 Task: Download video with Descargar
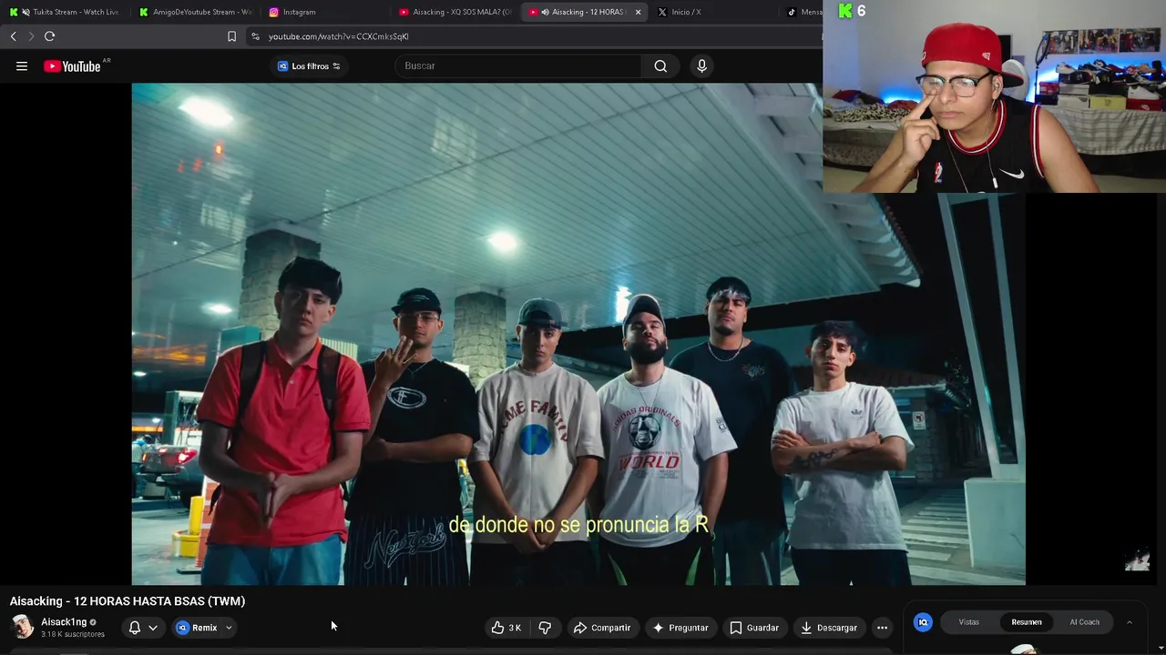828,628
